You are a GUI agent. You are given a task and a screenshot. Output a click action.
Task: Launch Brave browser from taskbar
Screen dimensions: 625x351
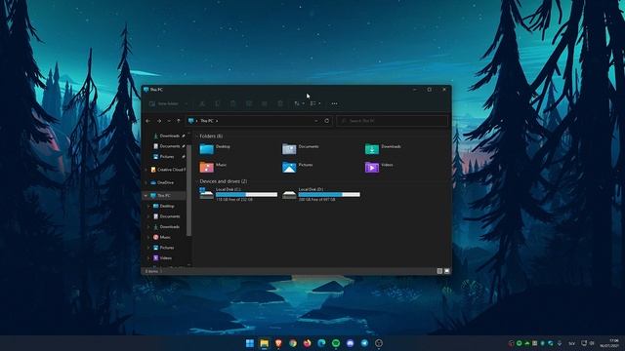coord(278,343)
